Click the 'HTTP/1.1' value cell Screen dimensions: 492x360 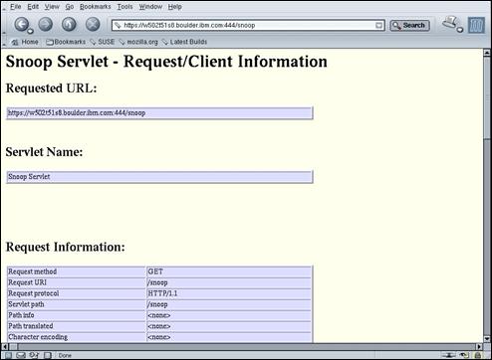(229, 293)
